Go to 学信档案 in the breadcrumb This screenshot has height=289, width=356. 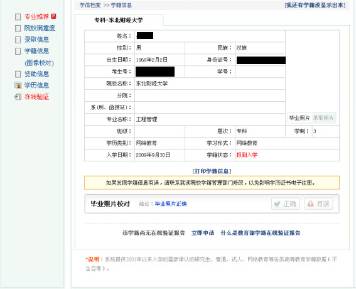(90, 5)
